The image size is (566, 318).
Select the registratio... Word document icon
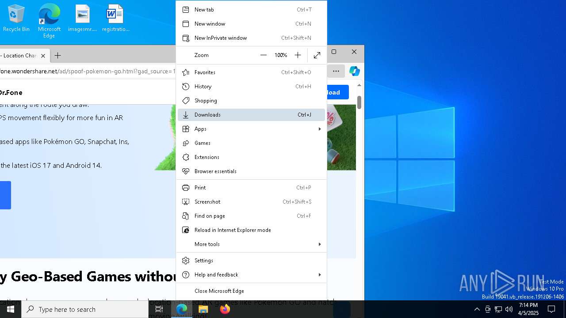click(x=115, y=19)
